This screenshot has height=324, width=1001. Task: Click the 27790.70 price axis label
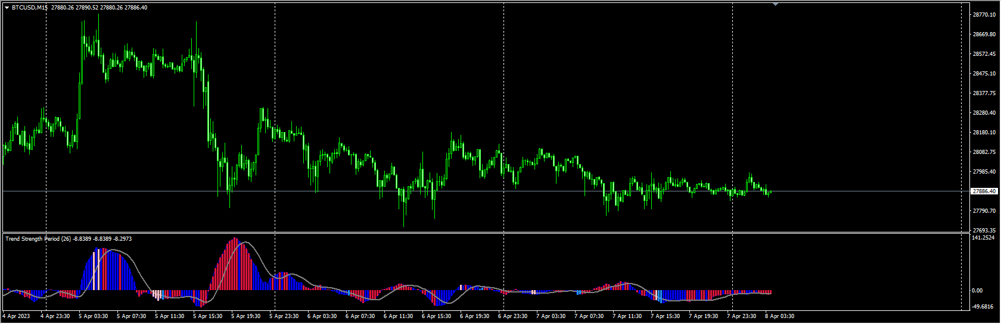984,211
